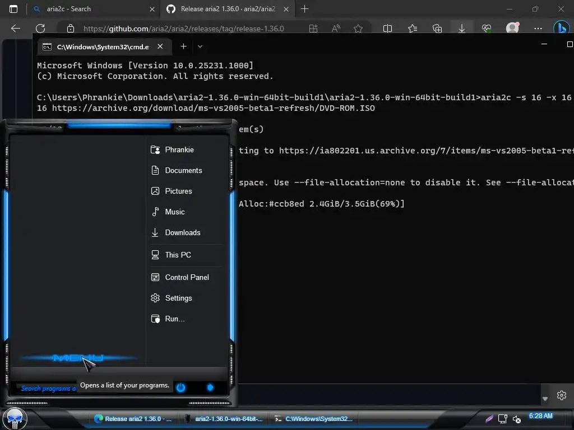Click the apps icon in address bar
Image resolution: width=574 pixels, height=430 pixels.
click(x=313, y=29)
